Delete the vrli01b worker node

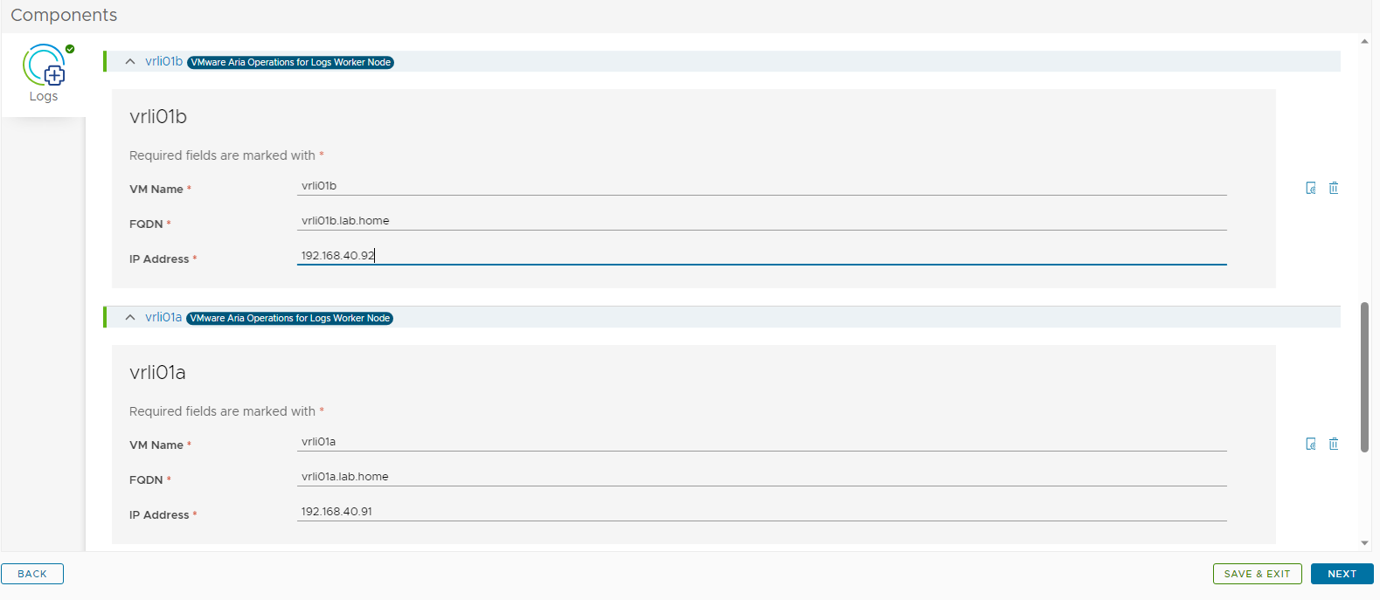pyautogui.click(x=1334, y=188)
